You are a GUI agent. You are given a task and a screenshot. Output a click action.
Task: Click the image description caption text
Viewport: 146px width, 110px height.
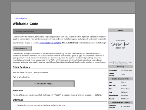[x=121, y=63]
